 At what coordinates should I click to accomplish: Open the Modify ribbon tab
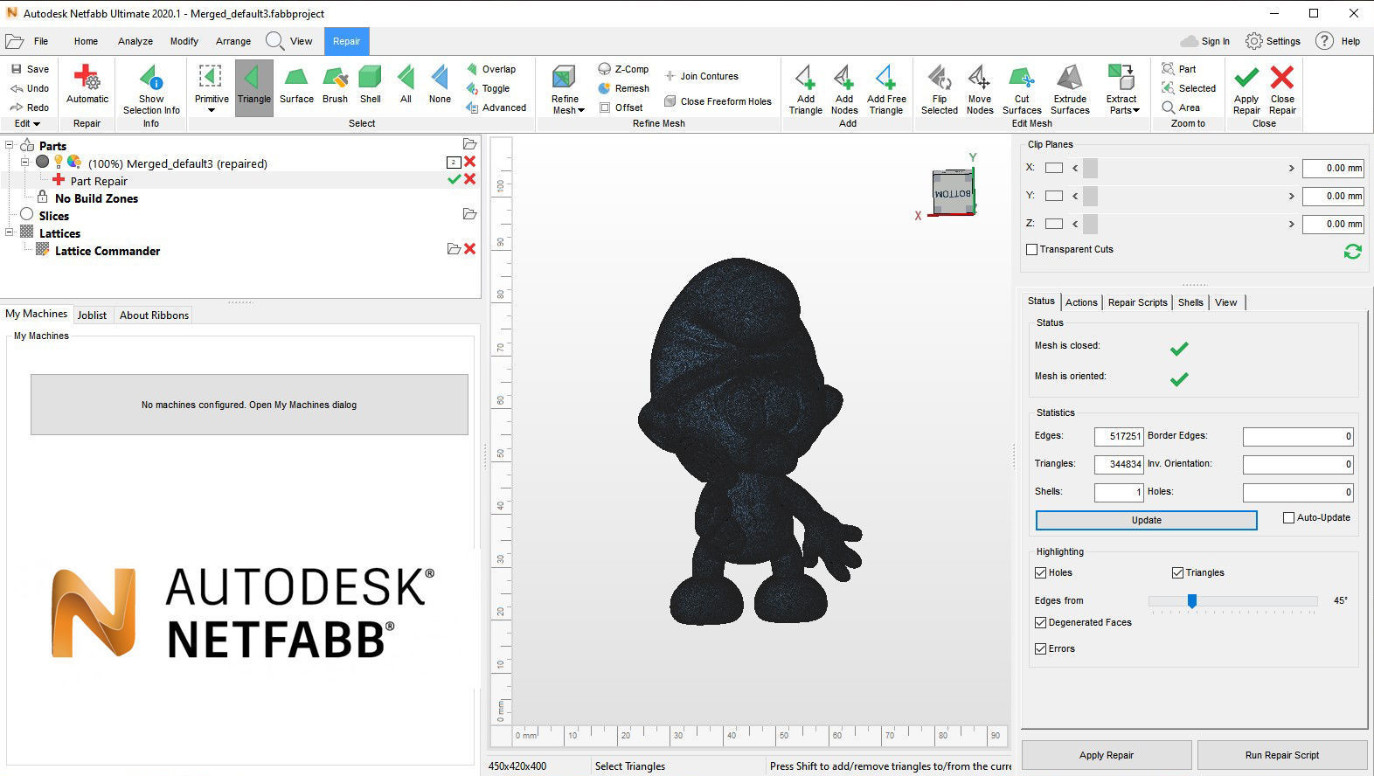[184, 41]
